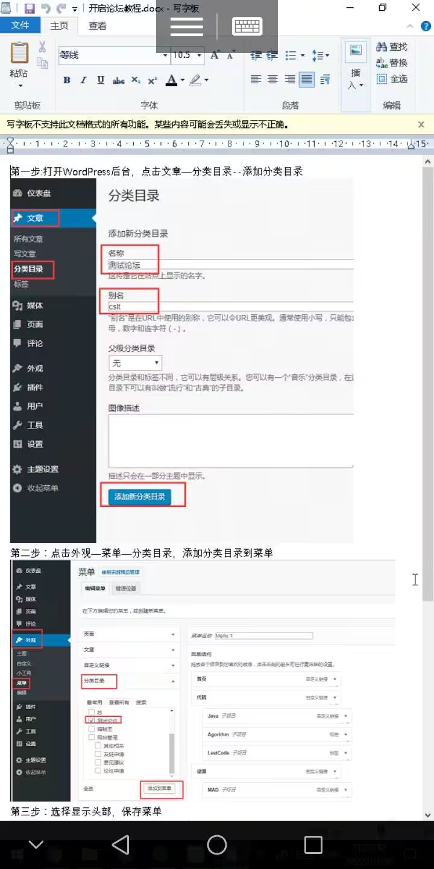The height and width of the screenshot is (869, 434).
Task: Toggle Superscript formatting
Action: (x=153, y=80)
